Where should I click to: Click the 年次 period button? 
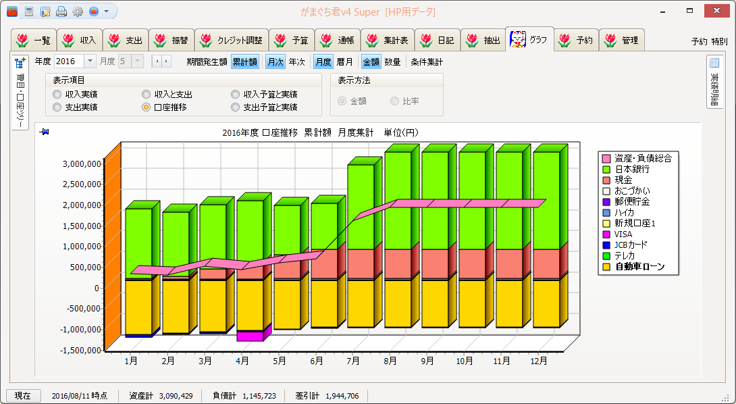(297, 61)
